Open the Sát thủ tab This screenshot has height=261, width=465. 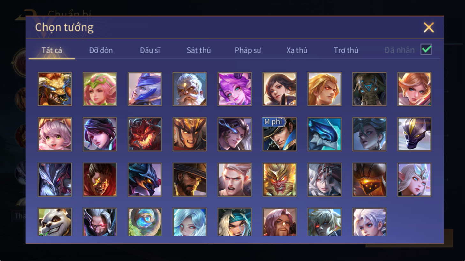pos(199,50)
